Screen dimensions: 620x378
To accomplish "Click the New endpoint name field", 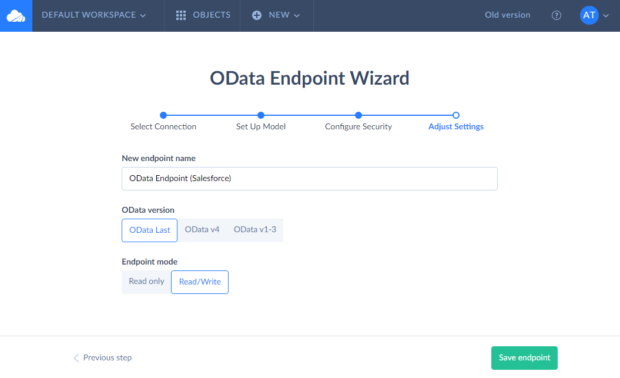I will tap(310, 179).
